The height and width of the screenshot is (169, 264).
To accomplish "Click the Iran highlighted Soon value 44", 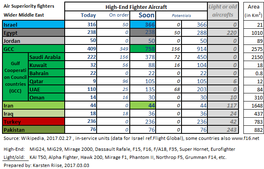I will coord(143,106).
